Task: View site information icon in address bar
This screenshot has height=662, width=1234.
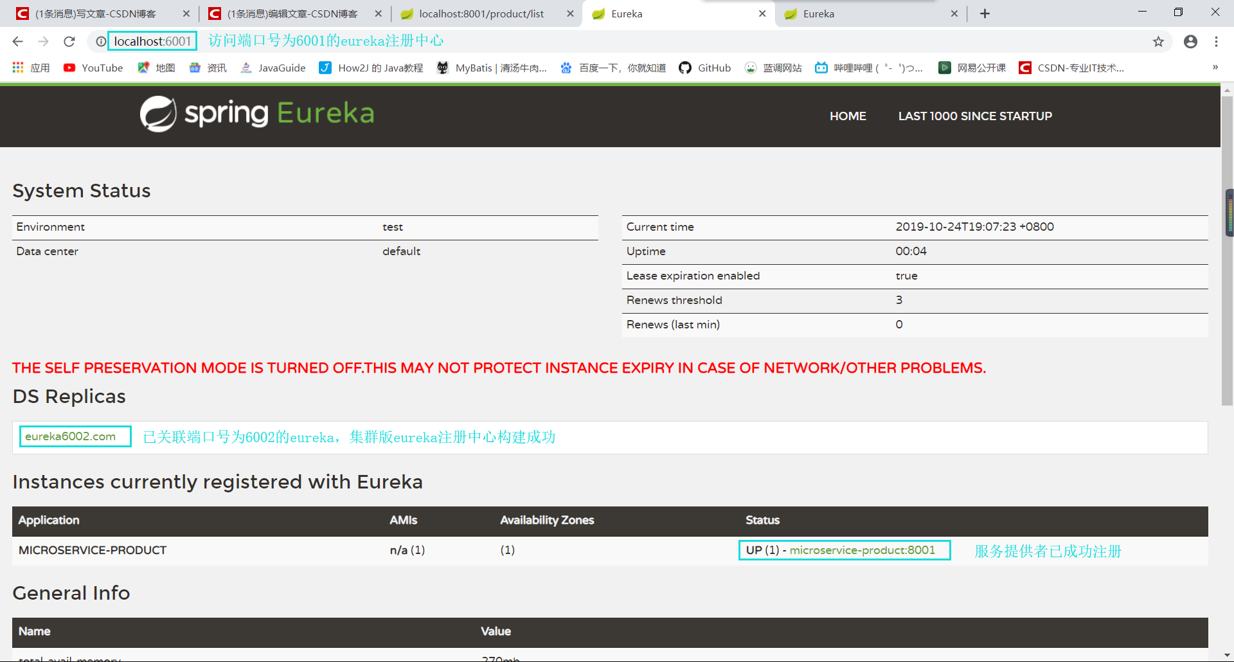Action: [x=101, y=42]
